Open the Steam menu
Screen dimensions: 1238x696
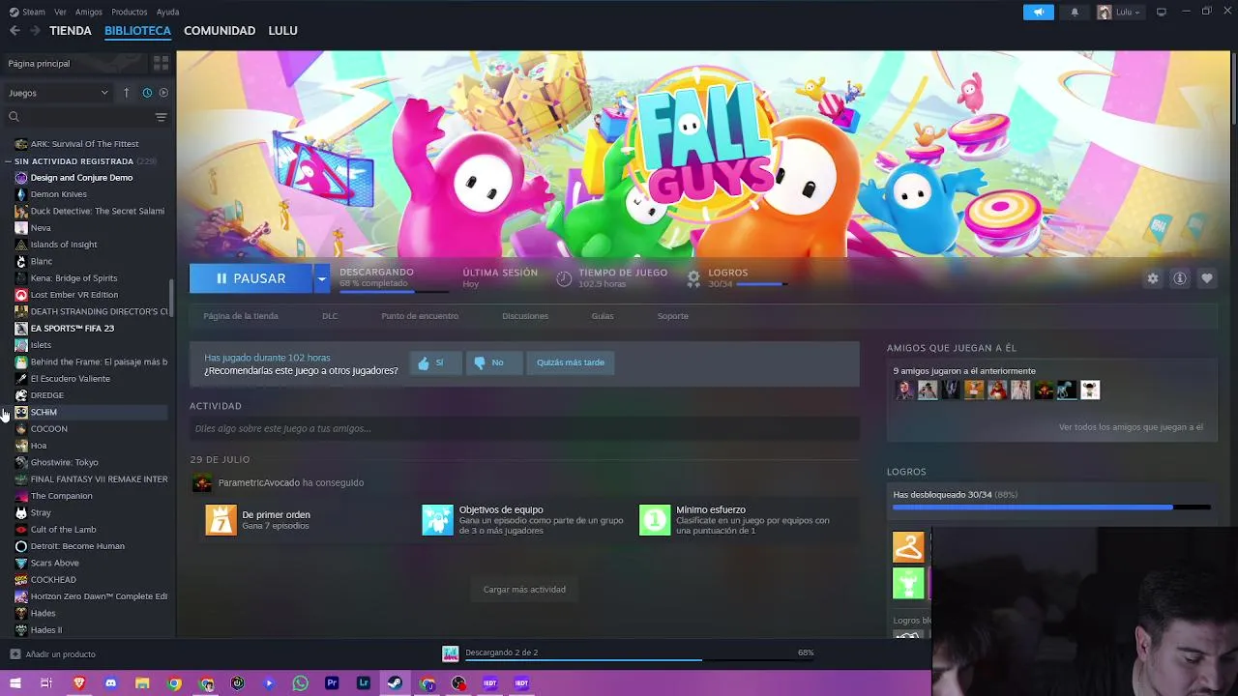[27, 12]
